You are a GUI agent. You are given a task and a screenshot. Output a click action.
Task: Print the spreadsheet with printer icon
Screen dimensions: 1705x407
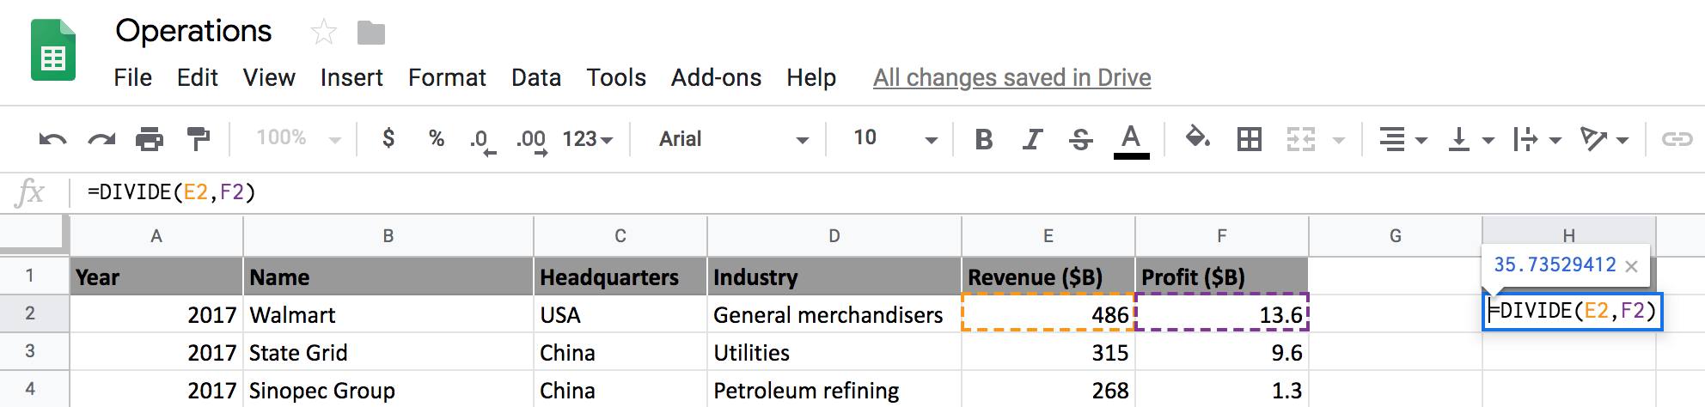point(150,138)
